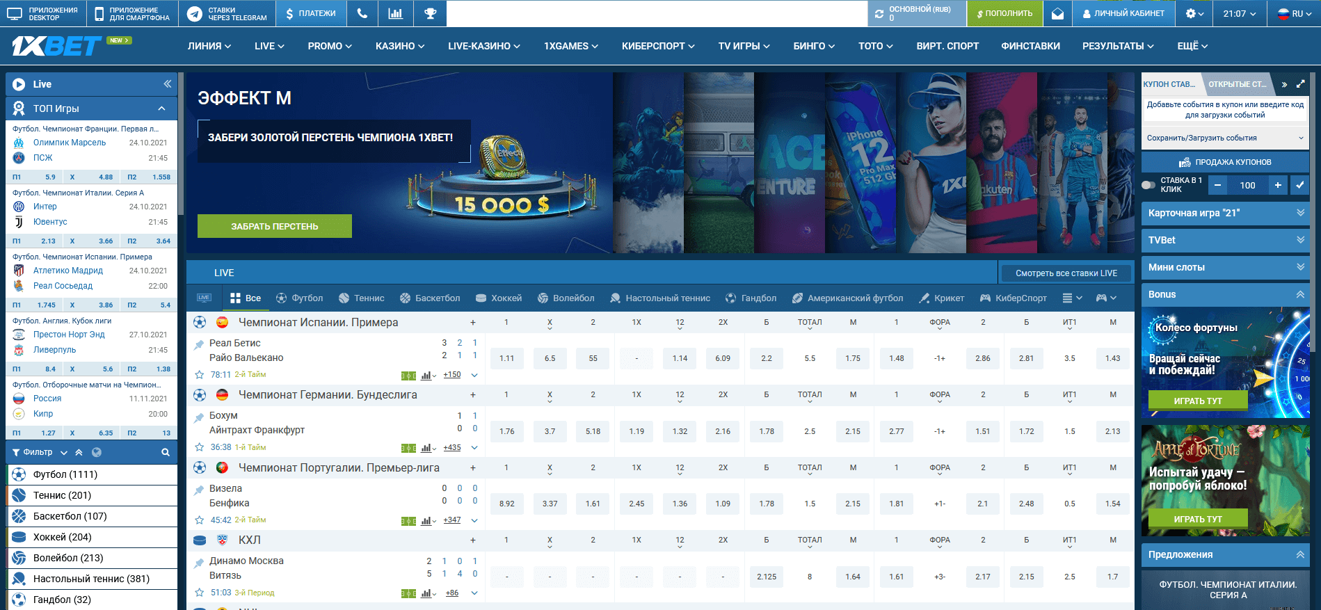This screenshot has height=610, width=1321.
Task: Confirm one-click stake with checkmark button
Action: [x=1299, y=185]
